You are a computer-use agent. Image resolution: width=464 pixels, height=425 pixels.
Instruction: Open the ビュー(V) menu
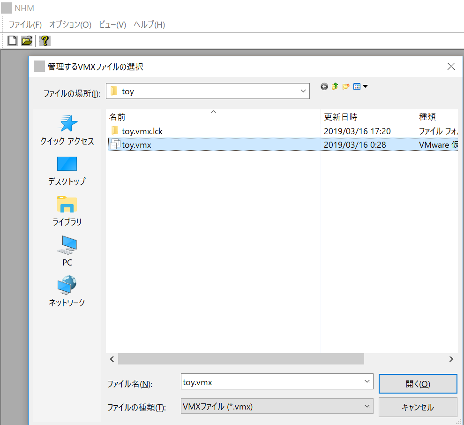pyautogui.click(x=112, y=24)
